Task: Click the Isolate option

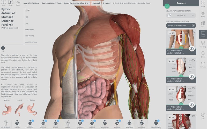Action: (x=28, y=10)
